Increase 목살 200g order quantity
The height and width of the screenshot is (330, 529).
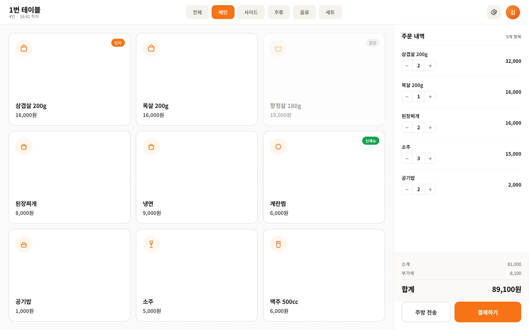[430, 97]
